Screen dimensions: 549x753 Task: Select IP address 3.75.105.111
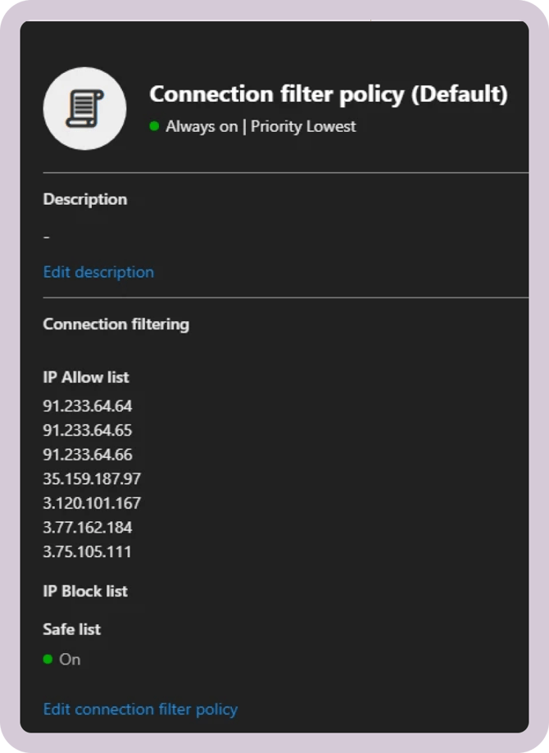(x=87, y=551)
